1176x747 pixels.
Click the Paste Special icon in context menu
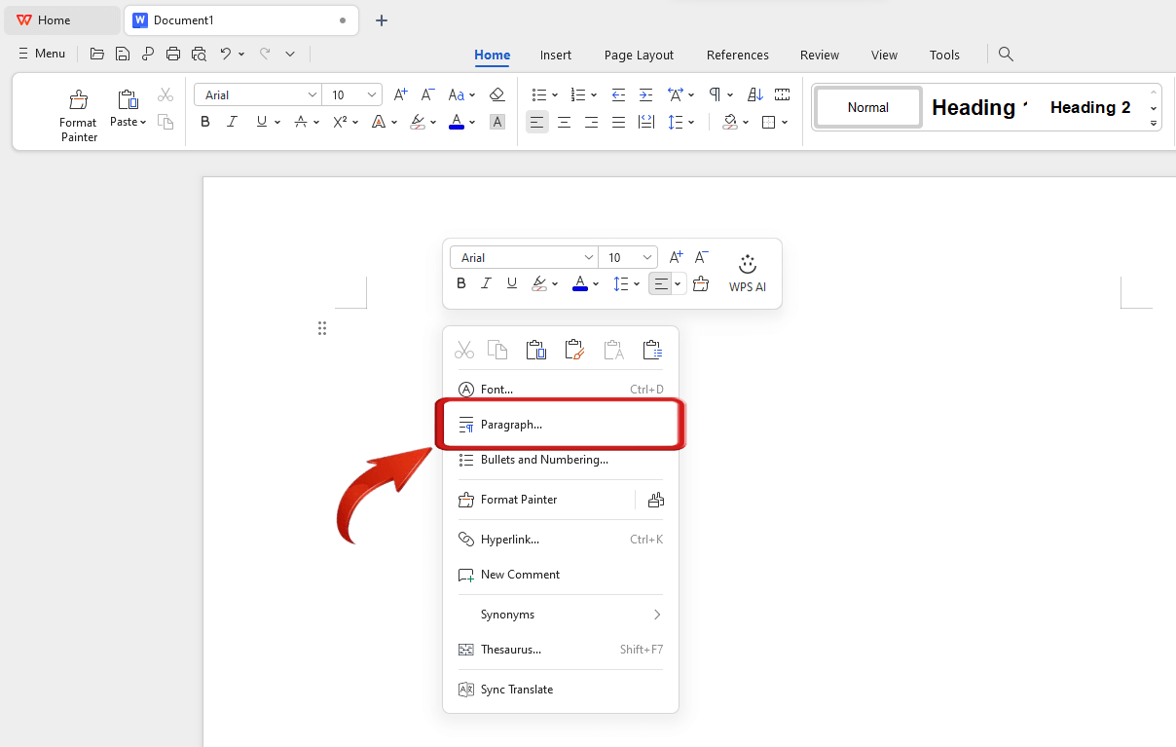652,350
